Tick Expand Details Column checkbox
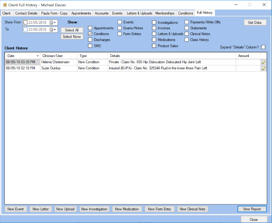The height and width of the screenshot is (223, 272). [x=263, y=47]
